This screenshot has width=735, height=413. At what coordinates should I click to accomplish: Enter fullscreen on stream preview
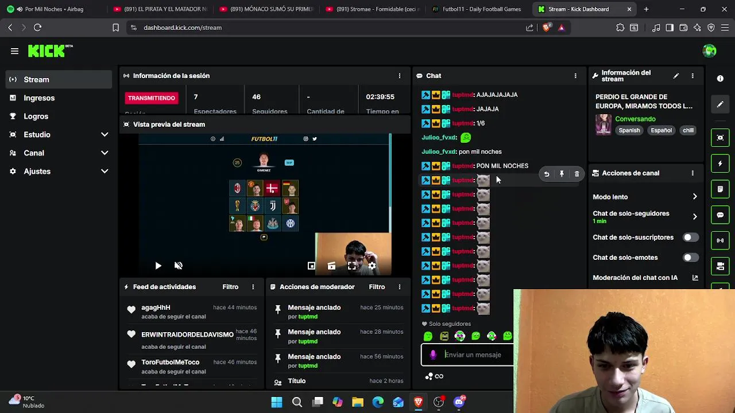[352, 266]
